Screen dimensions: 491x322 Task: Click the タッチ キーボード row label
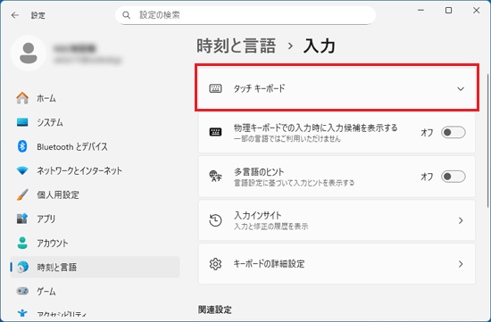pos(259,88)
